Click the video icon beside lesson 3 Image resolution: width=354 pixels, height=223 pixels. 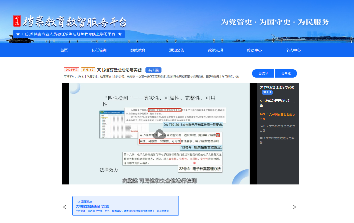click(261, 138)
